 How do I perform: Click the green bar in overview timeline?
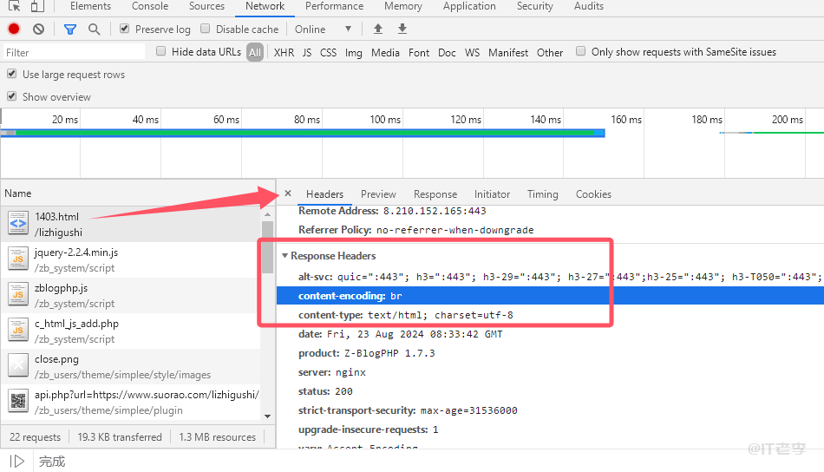(304, 133)
